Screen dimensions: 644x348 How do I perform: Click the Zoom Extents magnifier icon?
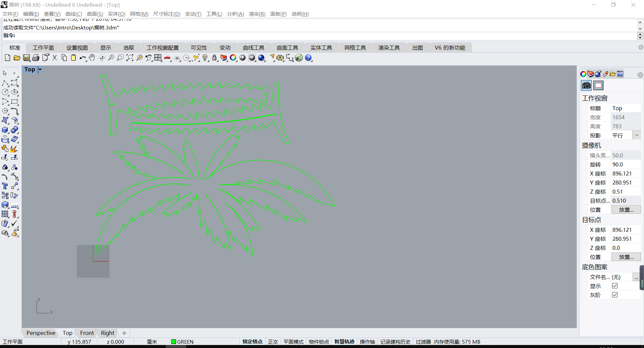pyautogui.click(x=130, y=58)
